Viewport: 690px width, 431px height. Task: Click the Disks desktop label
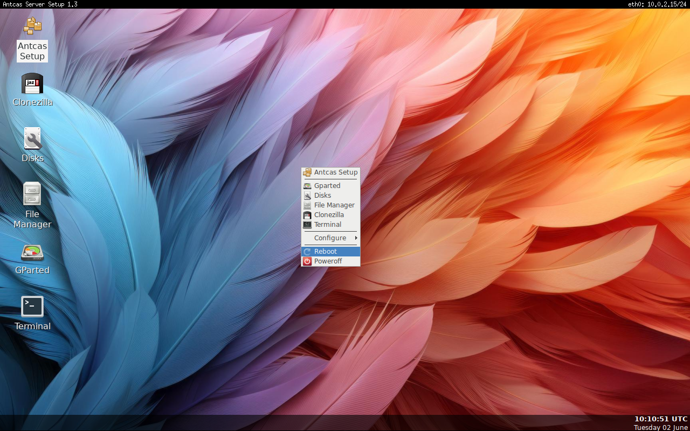(x=32, y=158)
